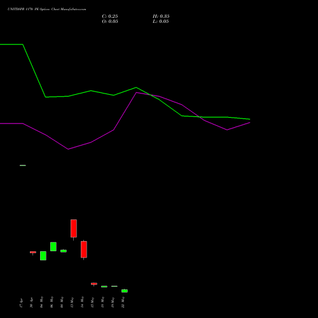Click the green candle on 06 May
Viewport: 318px width, 318px height.
click(x=53, y=247)
